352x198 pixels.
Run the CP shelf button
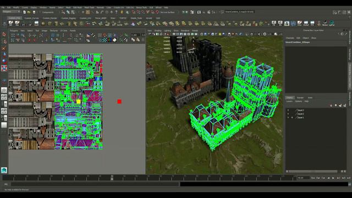pyautogui.click(x=30, y=23)
